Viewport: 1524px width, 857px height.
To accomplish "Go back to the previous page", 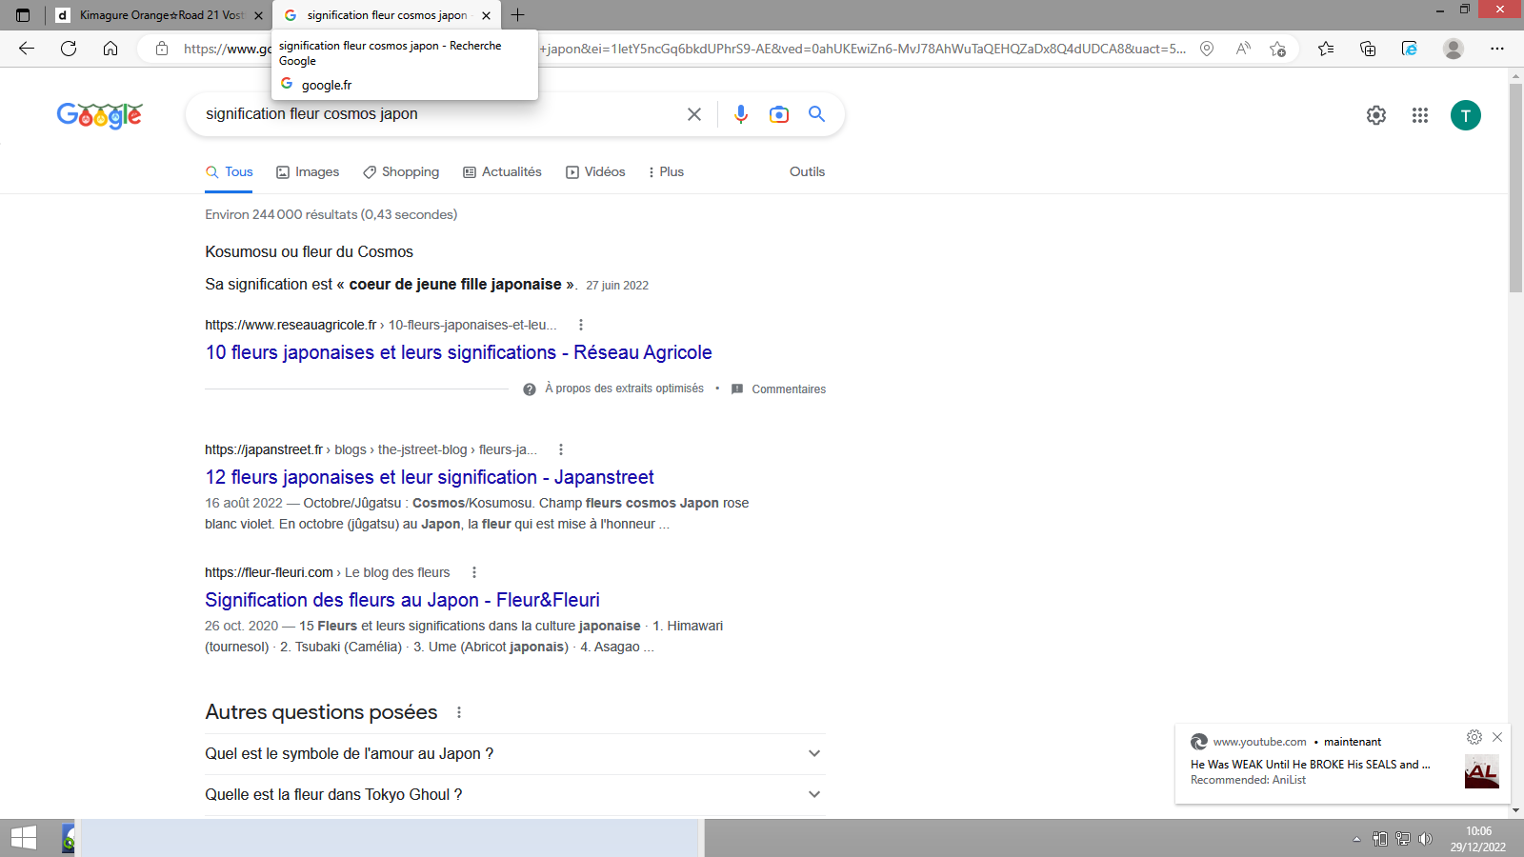I will click(27, 49).
